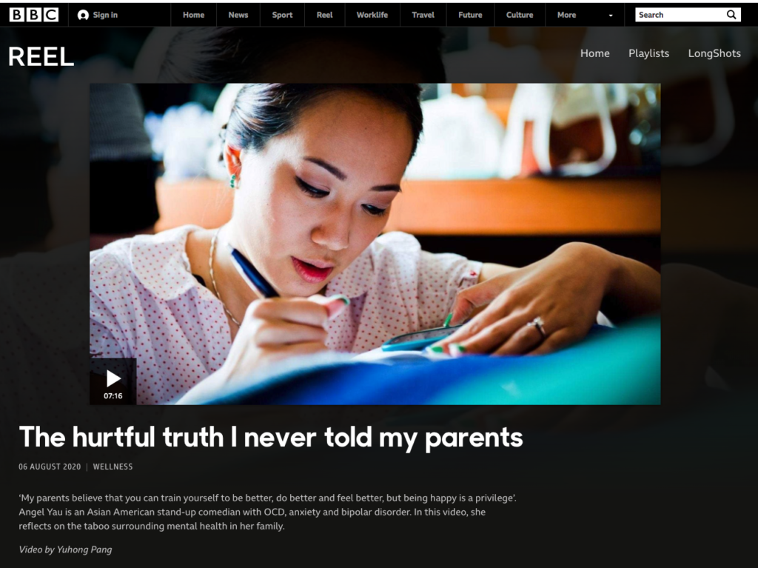This screenshot has width=758, height=568.
Task: Select Reel in the top navigation
Action: click(324, 15)
